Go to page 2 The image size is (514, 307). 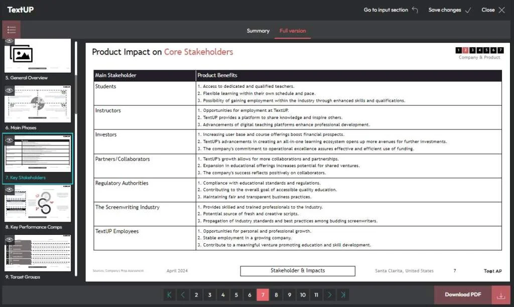[196, 295]
